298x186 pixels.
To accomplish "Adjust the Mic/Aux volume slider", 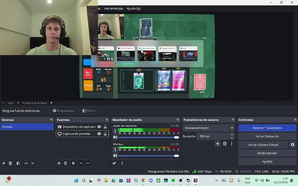I will (148, 156).
